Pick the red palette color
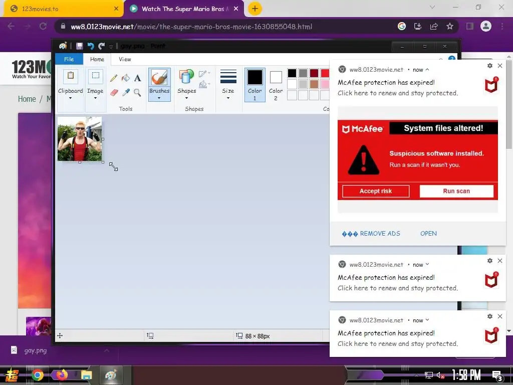 click(x=325, y=73)
